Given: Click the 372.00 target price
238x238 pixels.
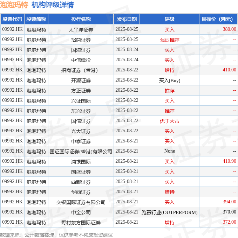Looking at the screenshot, I should [229, 222].
